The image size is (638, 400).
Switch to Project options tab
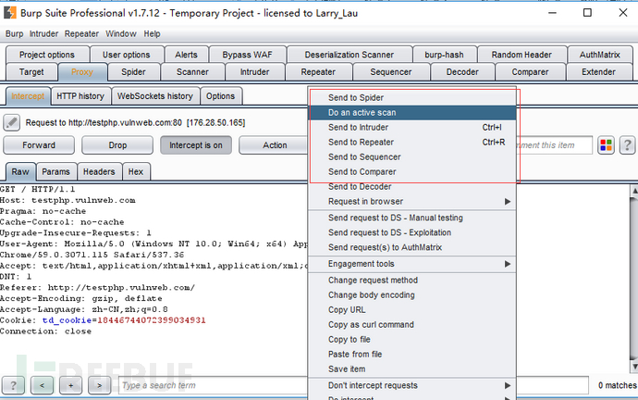coord(47,55)
